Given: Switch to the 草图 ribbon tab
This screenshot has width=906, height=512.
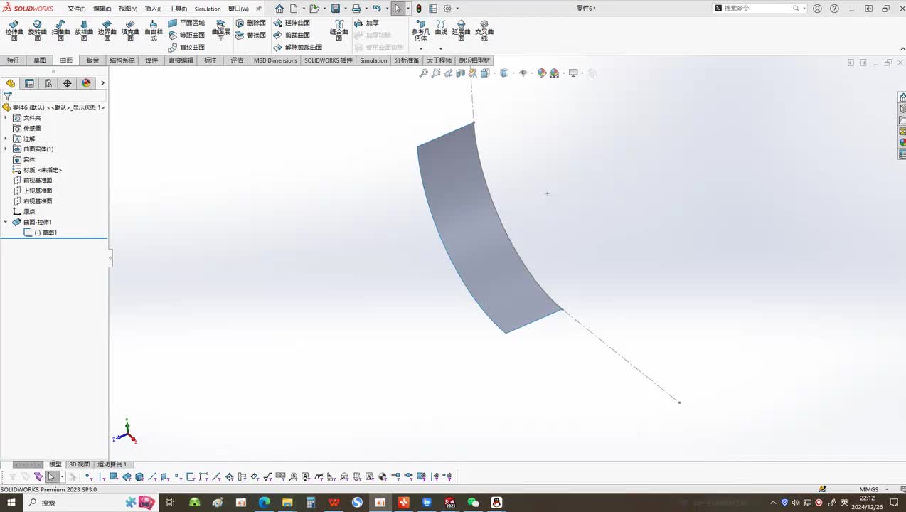Looking at the screenshot, I should 39,60.
